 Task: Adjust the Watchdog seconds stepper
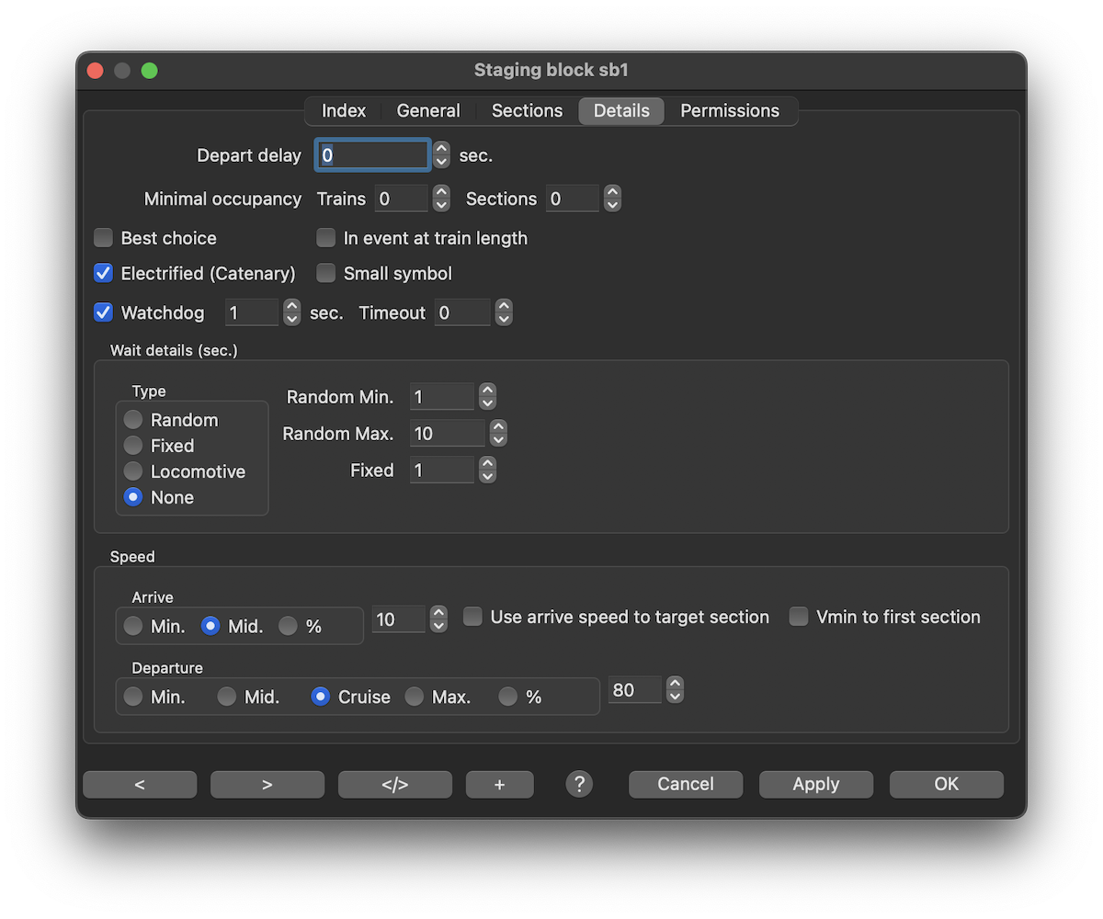click(x=291, y=313)
